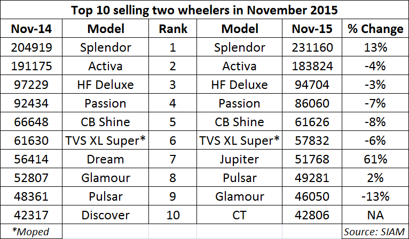Select the *Moped footnote cell
This screenshot has width=409, height=239.
31,231
